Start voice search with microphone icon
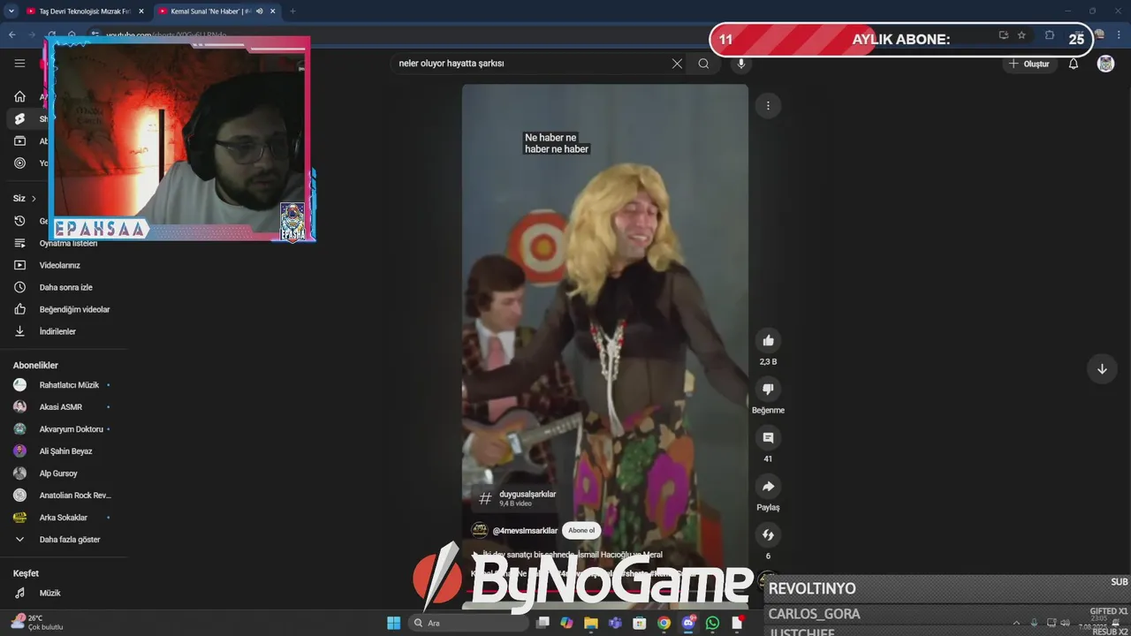The height and width of the screenshot is (636, 1131). (x=741, y=64)
